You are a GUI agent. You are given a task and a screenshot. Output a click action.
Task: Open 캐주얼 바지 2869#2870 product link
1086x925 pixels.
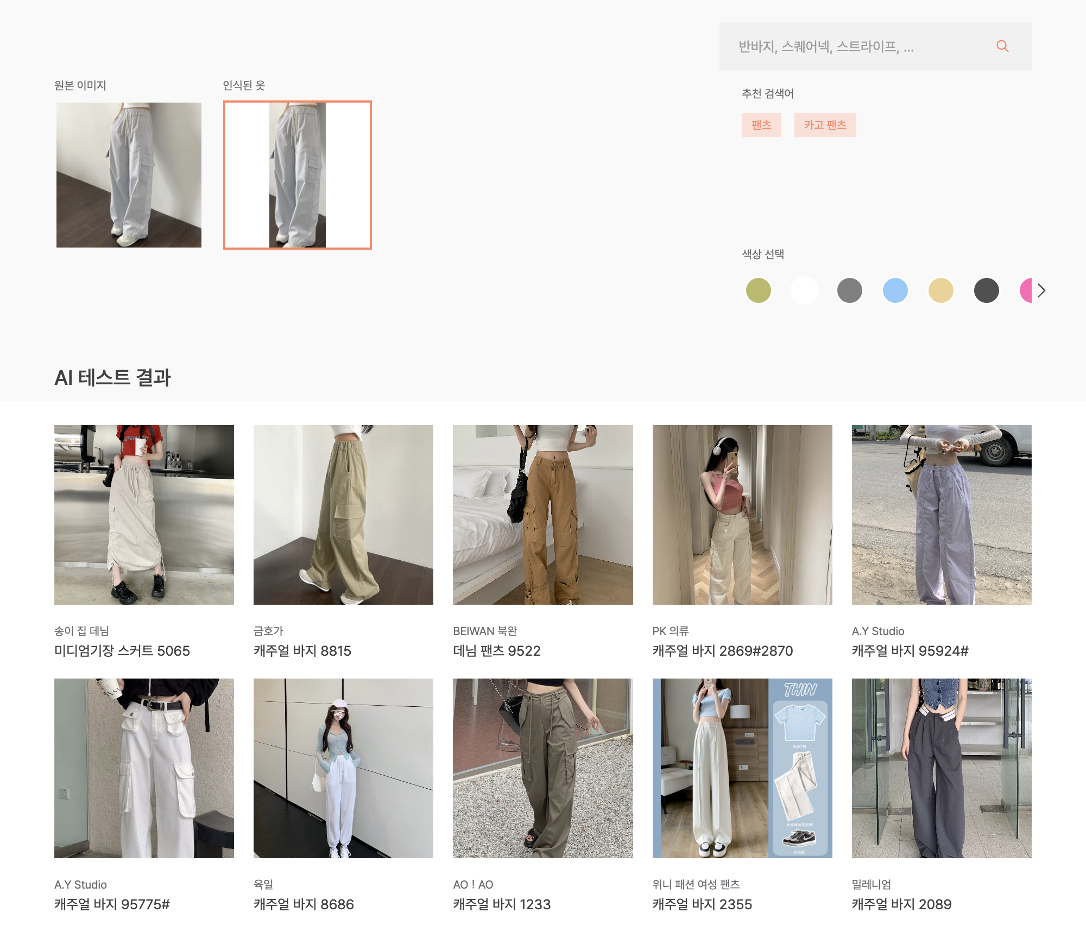(722, 650)
